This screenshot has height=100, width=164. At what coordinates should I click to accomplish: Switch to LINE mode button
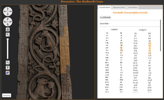point(105,17)
